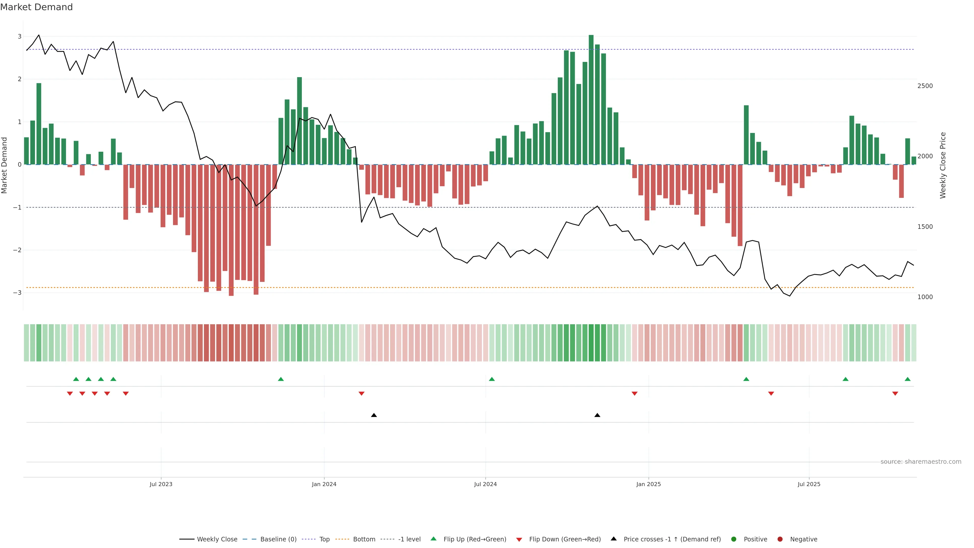Image resolution: width=974 pixels, height=548 pixels.
Task: Click the green flip-up marker near Jul 2024
Action: click(492, 379)
